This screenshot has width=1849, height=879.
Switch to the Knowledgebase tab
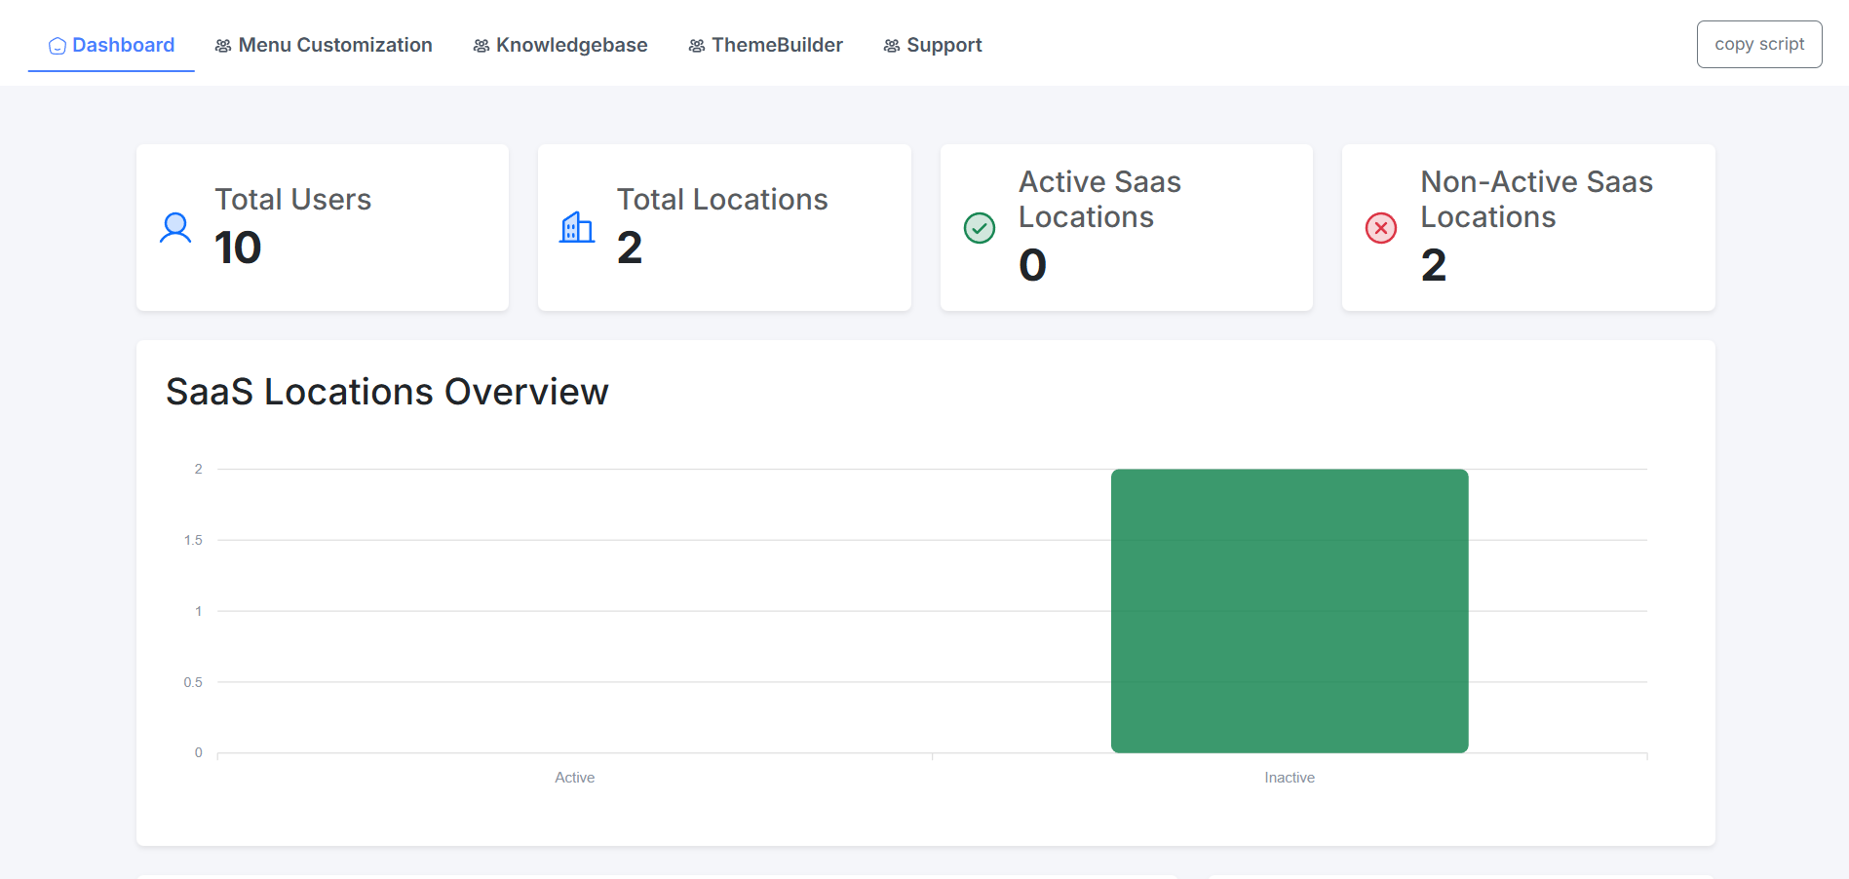[571, 45]
